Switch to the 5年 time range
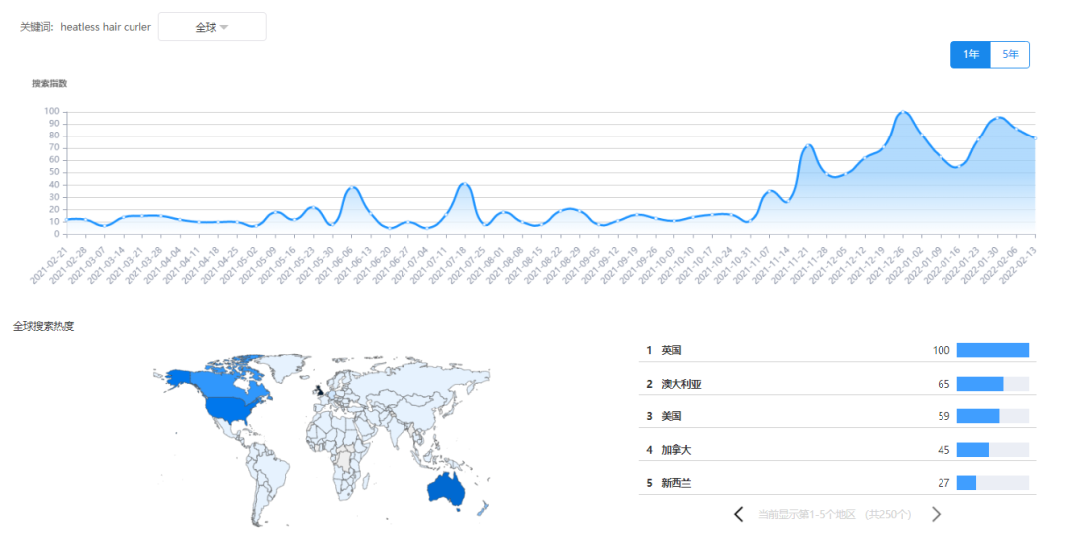This screenshot has width=1076, height=544. (x=1010, y=55)
